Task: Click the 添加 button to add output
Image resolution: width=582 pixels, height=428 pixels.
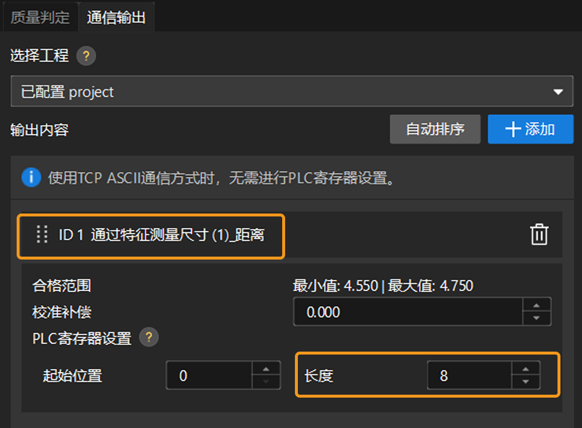Action: point(530,129)
